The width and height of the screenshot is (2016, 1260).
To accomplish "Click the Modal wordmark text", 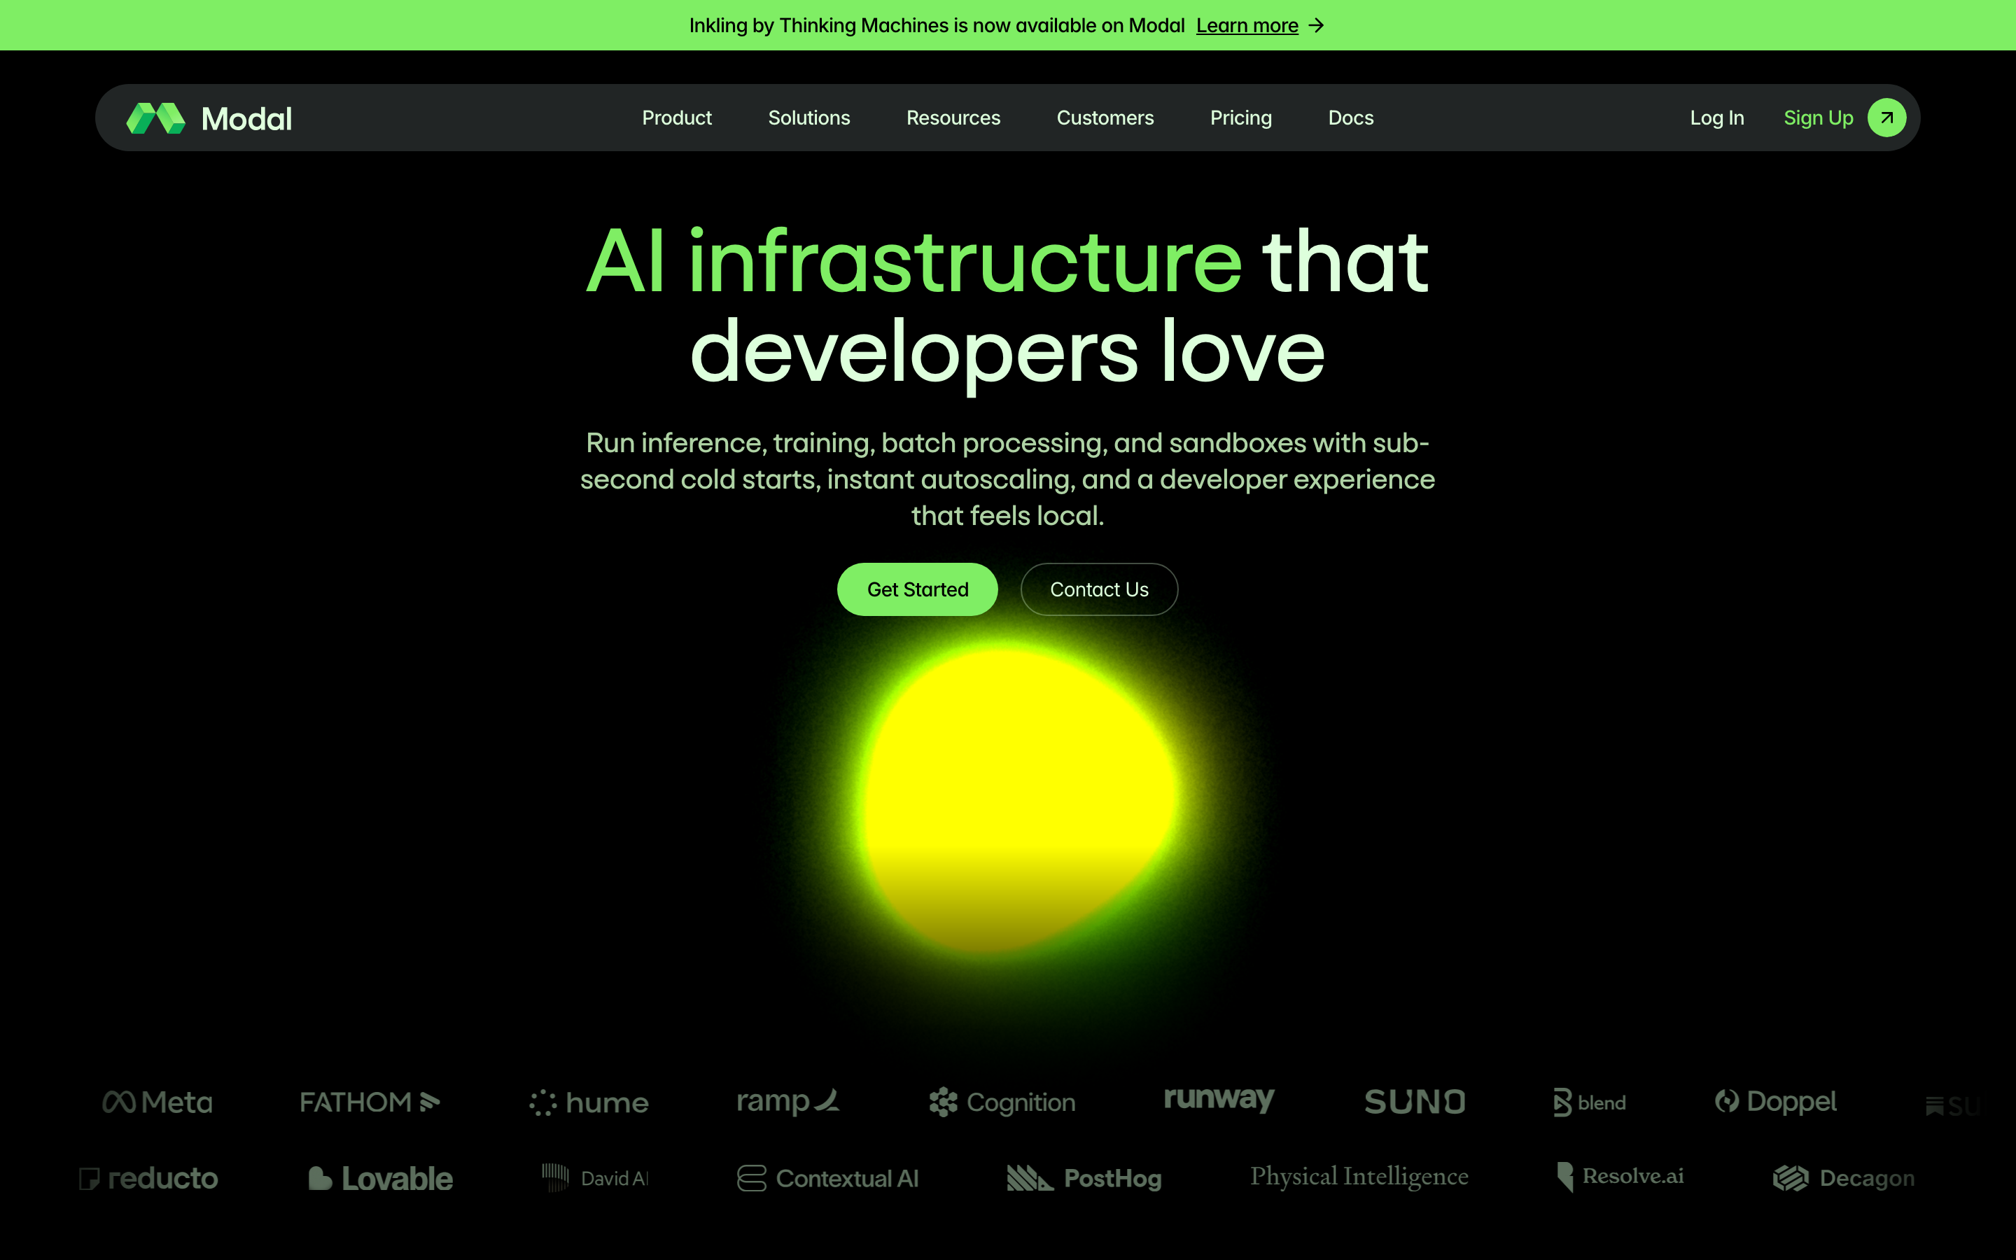I will pos(246,118).
